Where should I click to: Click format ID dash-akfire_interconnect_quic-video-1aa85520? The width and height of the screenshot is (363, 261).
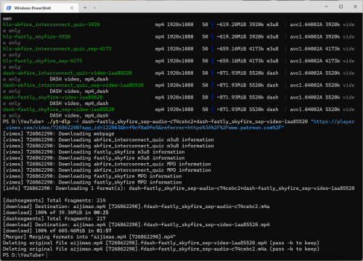(x=68, y=72)
